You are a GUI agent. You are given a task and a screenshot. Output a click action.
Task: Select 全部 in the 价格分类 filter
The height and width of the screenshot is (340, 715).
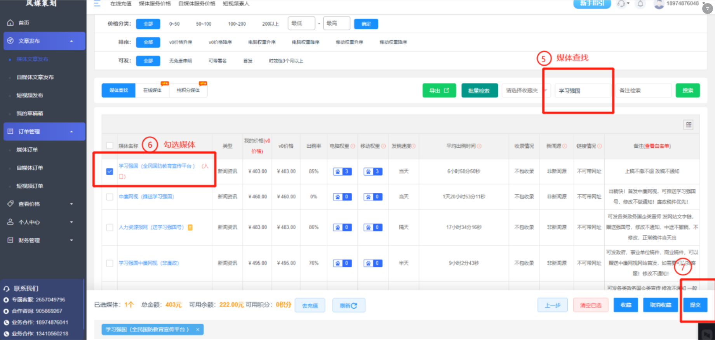coord(148,24)
